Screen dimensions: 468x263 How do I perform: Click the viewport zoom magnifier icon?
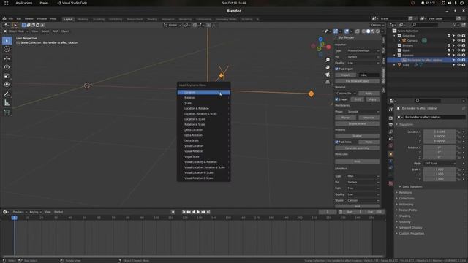(328, 60)
